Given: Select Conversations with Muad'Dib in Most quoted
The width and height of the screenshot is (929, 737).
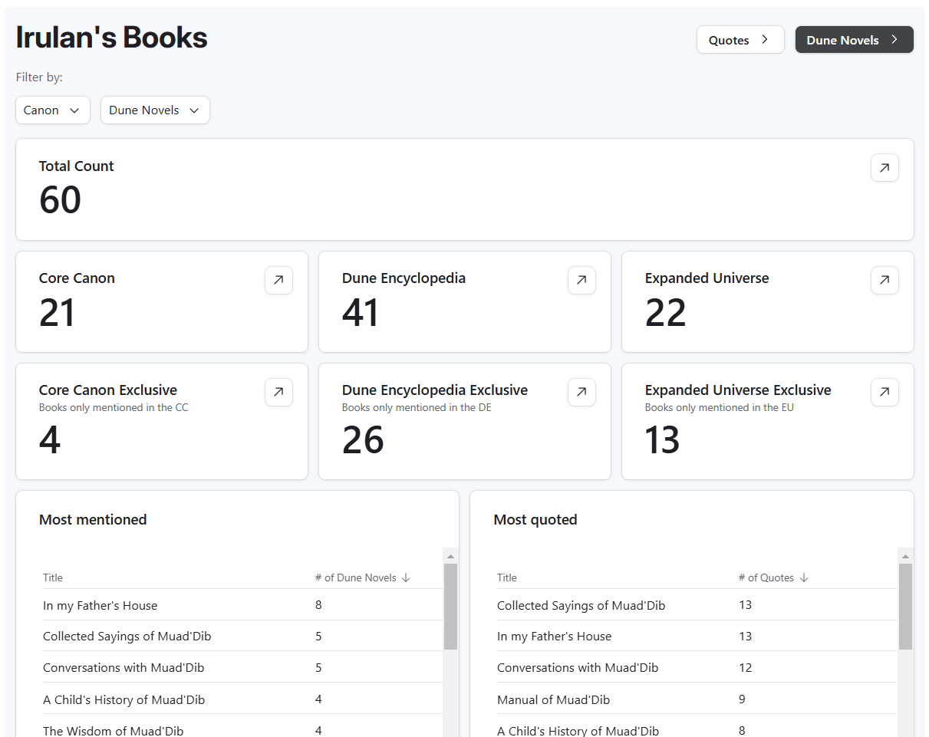Looking at the screenshot, I should (x=697, y=667).
